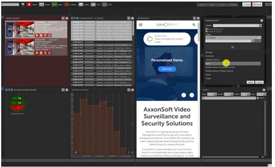The width and height of the screenshot is (275, 167).
Task: Open the ACFA Map filter dropdown
Action: pos(261,94)
